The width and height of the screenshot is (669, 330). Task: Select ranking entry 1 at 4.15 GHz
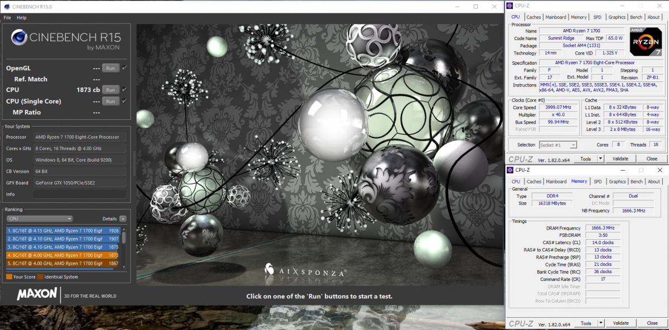pyautogui.click(x=64, y=230)
